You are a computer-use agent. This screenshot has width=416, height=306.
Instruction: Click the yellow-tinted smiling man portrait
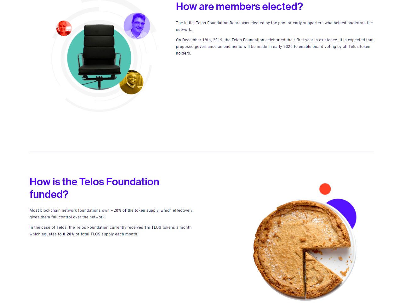click(131, 82)
